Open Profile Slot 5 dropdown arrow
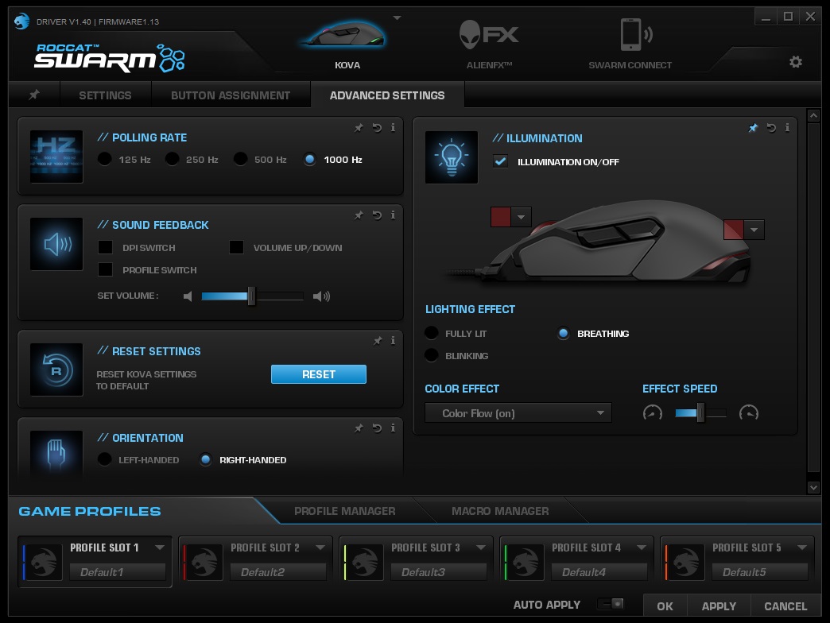Screen dimensions: 830x623 click(802, 548)
